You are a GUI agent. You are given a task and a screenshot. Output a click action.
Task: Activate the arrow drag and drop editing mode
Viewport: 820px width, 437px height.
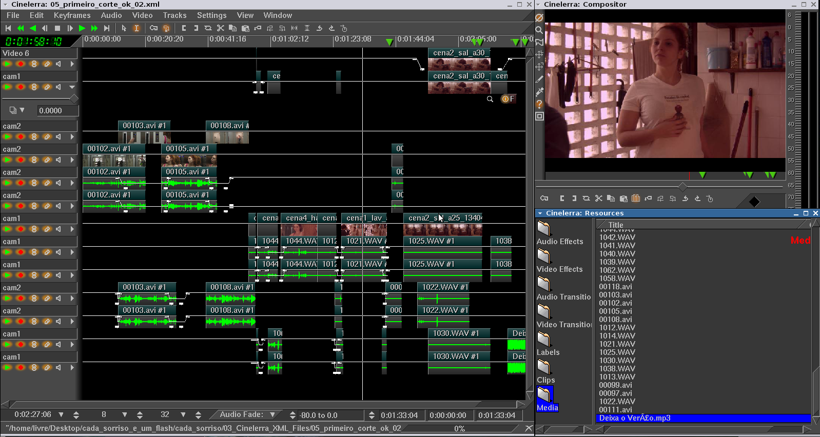pos(124,28)
